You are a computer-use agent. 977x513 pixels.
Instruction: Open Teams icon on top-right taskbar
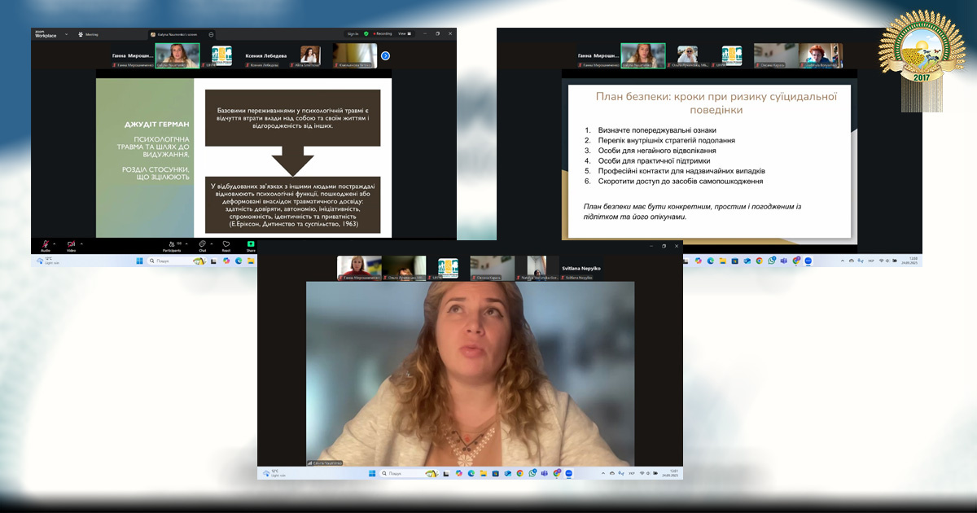coord(784,261)
